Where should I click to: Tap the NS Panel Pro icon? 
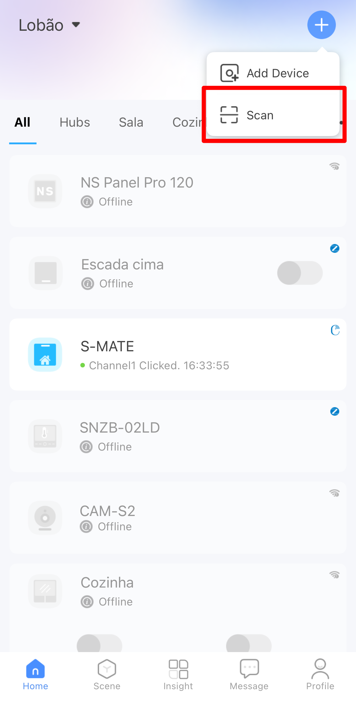pos(45,191)
